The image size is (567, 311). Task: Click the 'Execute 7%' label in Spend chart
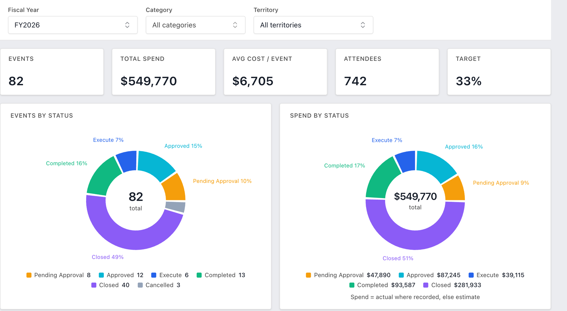[387, 140]
